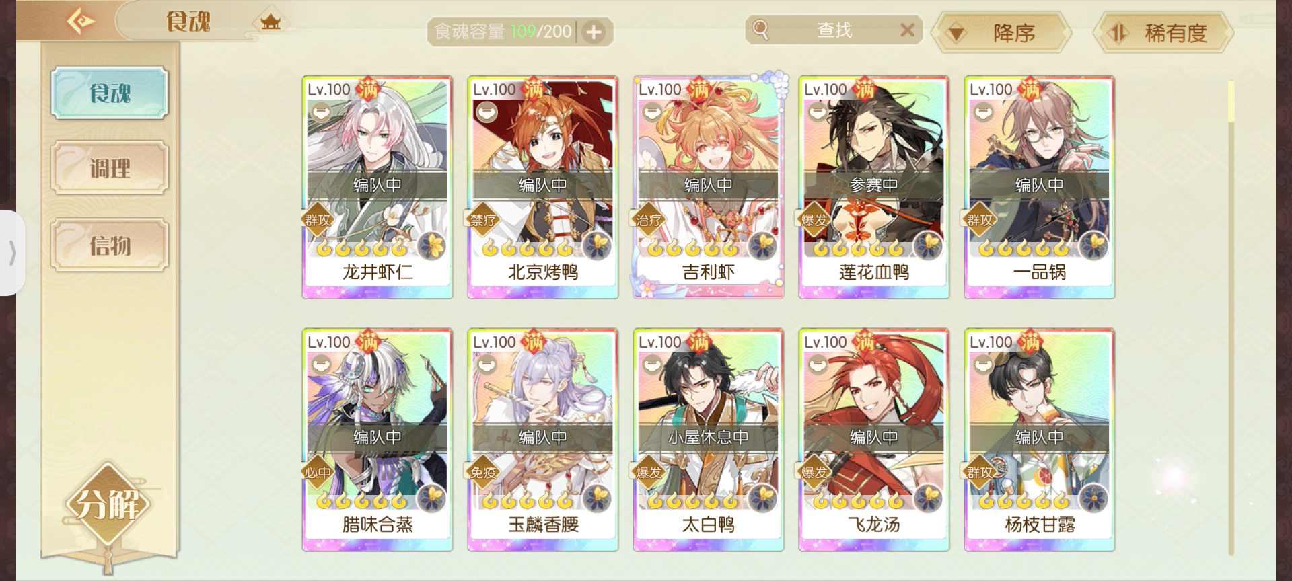Image resolution: width=1292 pixels, height=581 pixels.
Task: Switch to the 食魂 tab
Action: pyautogui.click(x=110, y=93)
